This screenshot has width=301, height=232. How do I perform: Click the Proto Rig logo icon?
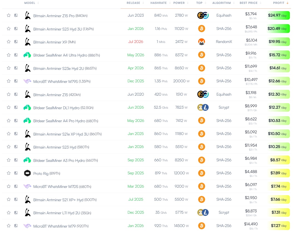[x=27, y=173]
